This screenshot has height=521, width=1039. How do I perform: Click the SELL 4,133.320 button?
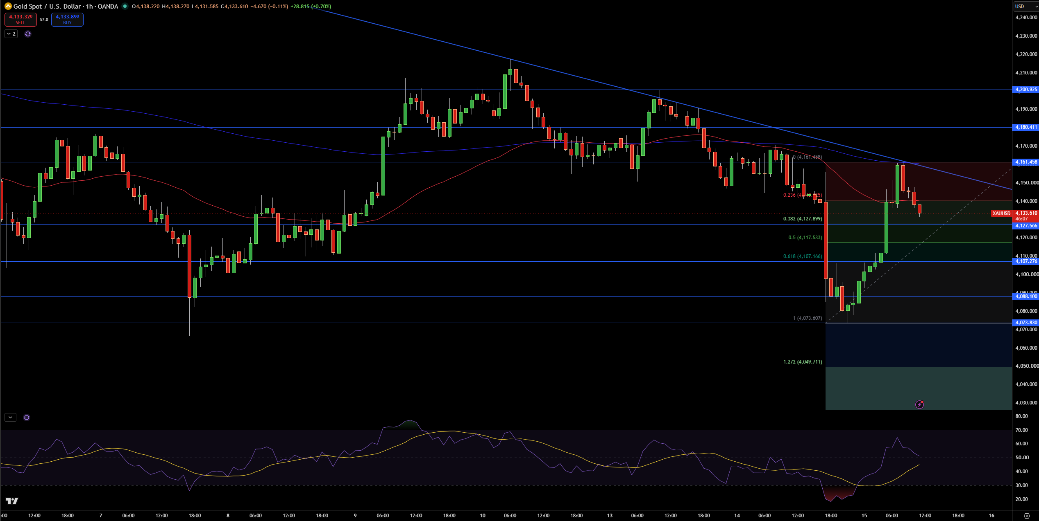point(20,19)
